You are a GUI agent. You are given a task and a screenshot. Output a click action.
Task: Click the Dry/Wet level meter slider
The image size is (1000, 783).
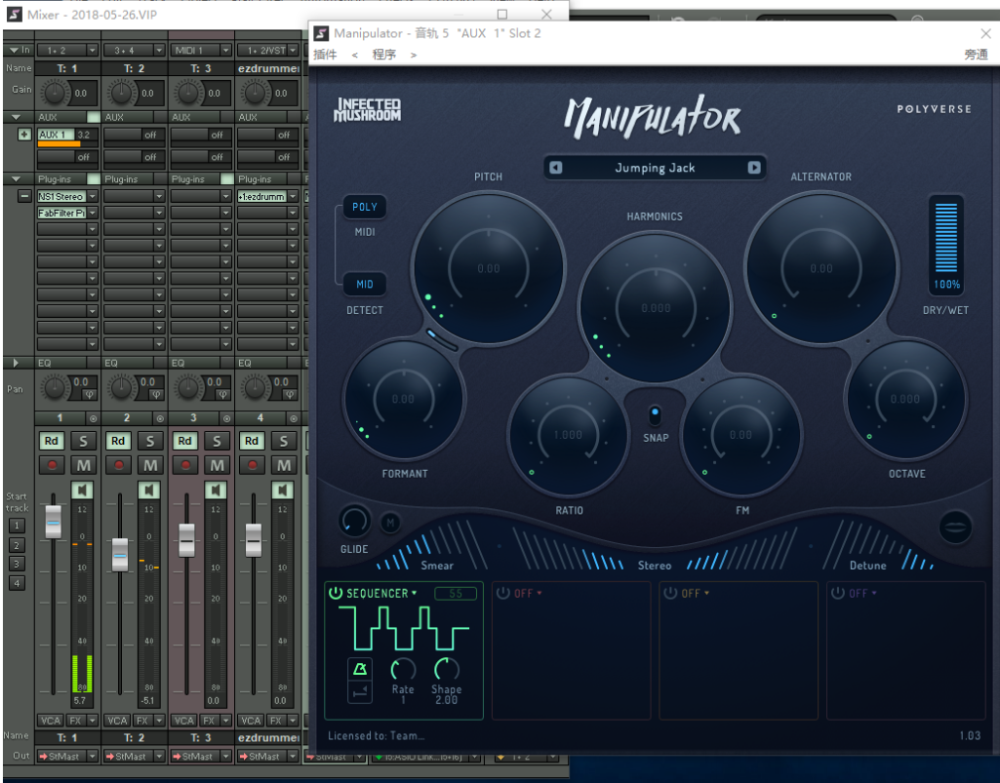tap(946, 237)
